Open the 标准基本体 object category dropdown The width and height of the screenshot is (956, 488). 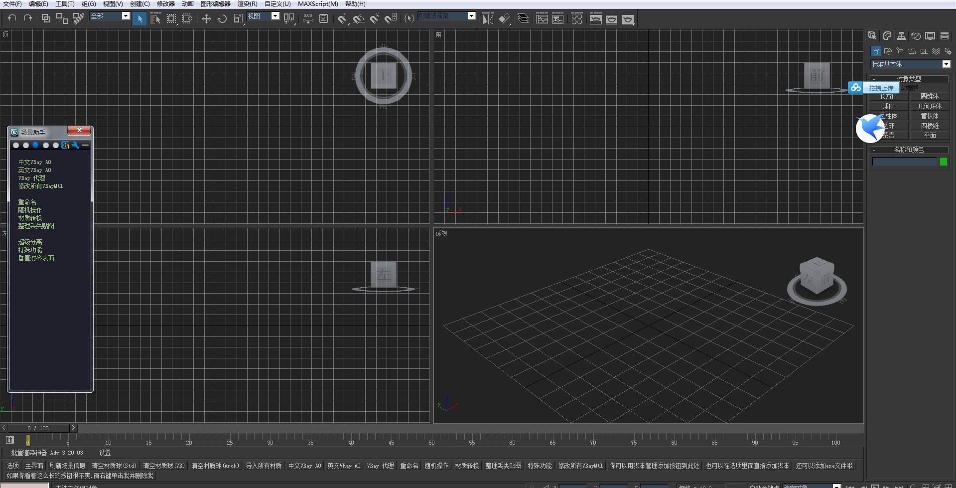point(910,64)
